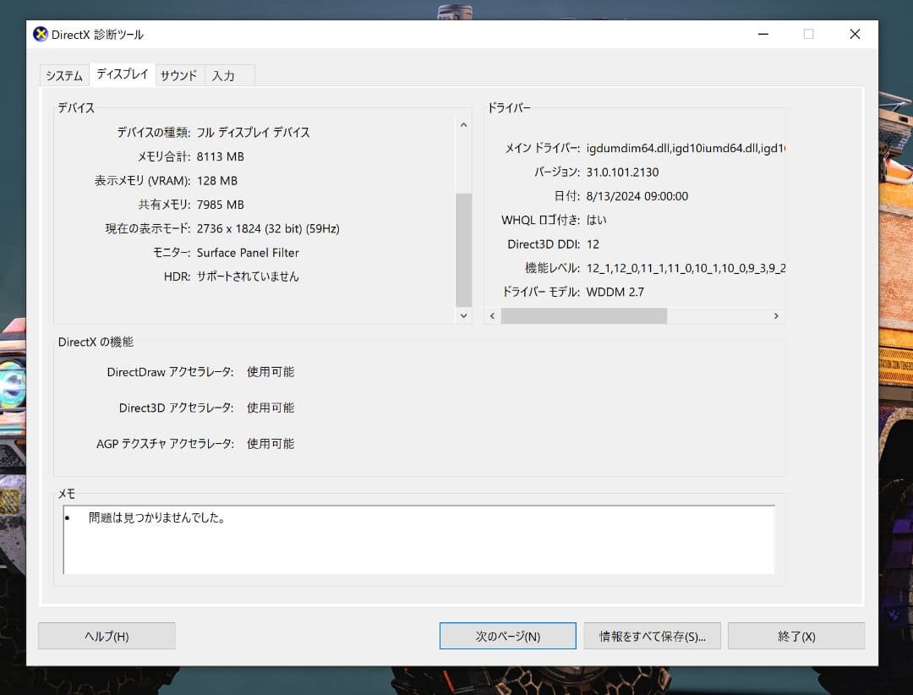Click 情報をすべて保存(S)... button
The width and height of the screenshot is (913, 695).
point(652,636)
